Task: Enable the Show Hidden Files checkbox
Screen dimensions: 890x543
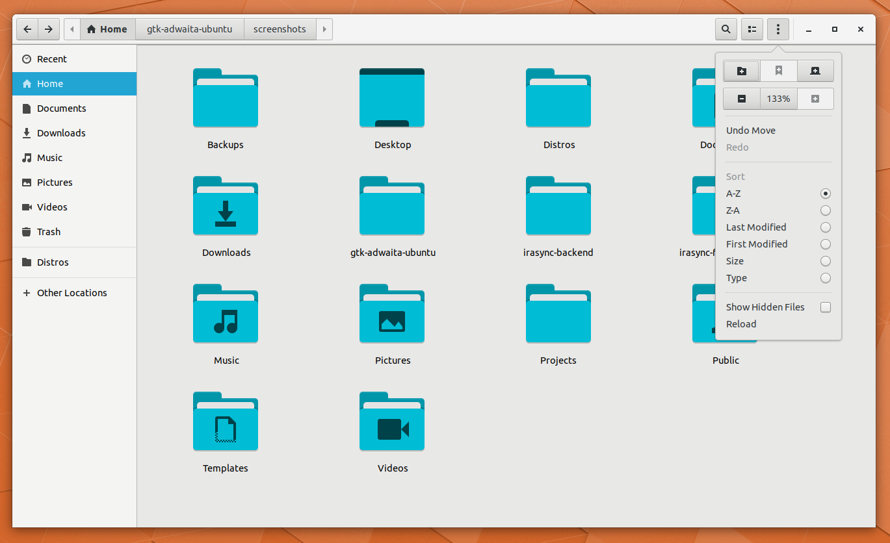Action: (x=825, y=307)
